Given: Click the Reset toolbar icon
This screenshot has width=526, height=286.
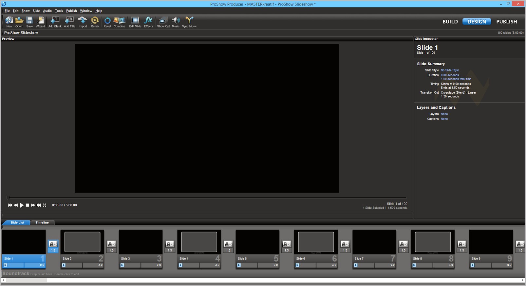Looking at the screenshot, I should tap(107, 22).
